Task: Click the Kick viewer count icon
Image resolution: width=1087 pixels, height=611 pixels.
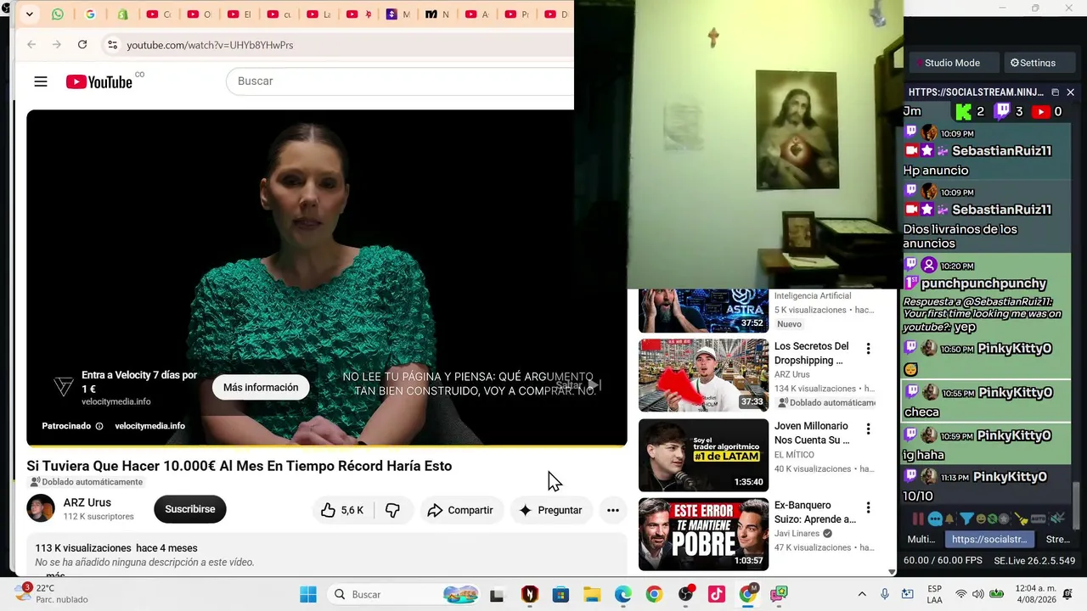Action: coord(962,111)
